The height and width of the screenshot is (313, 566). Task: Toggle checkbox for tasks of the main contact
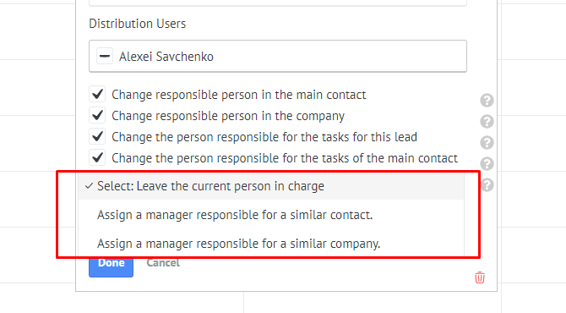pyautogui.click(x=97, y=158)
